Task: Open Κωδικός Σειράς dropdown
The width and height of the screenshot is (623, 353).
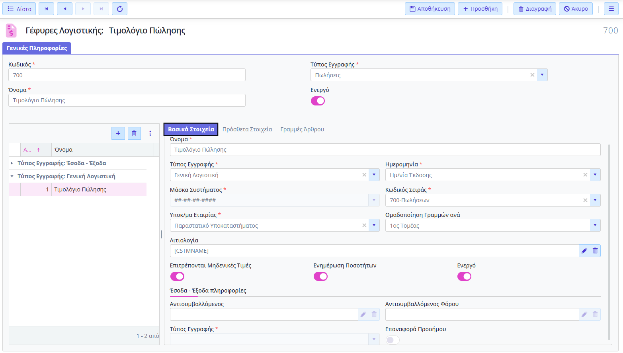Action: coord(595,200)
